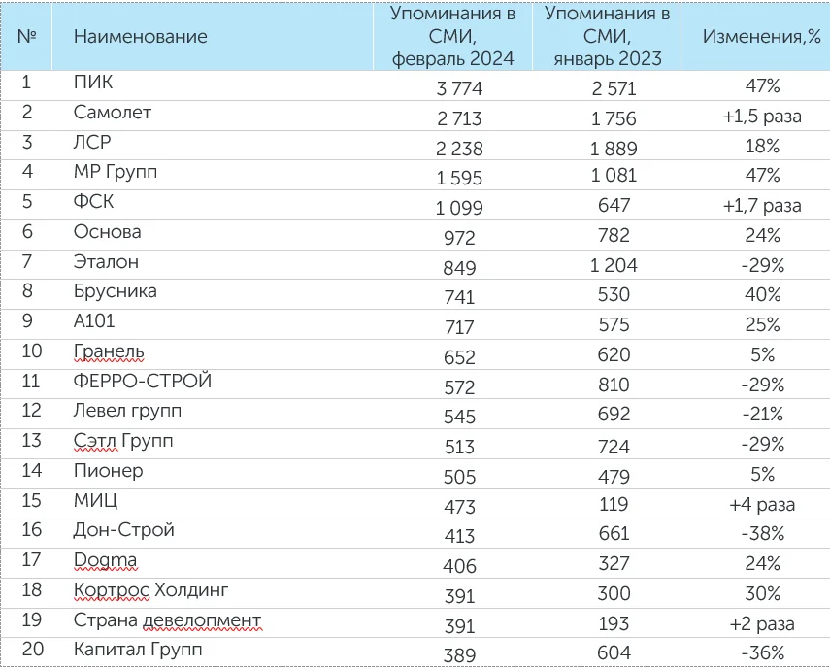Click the "Наименование" column header

[x=140, y=37]
